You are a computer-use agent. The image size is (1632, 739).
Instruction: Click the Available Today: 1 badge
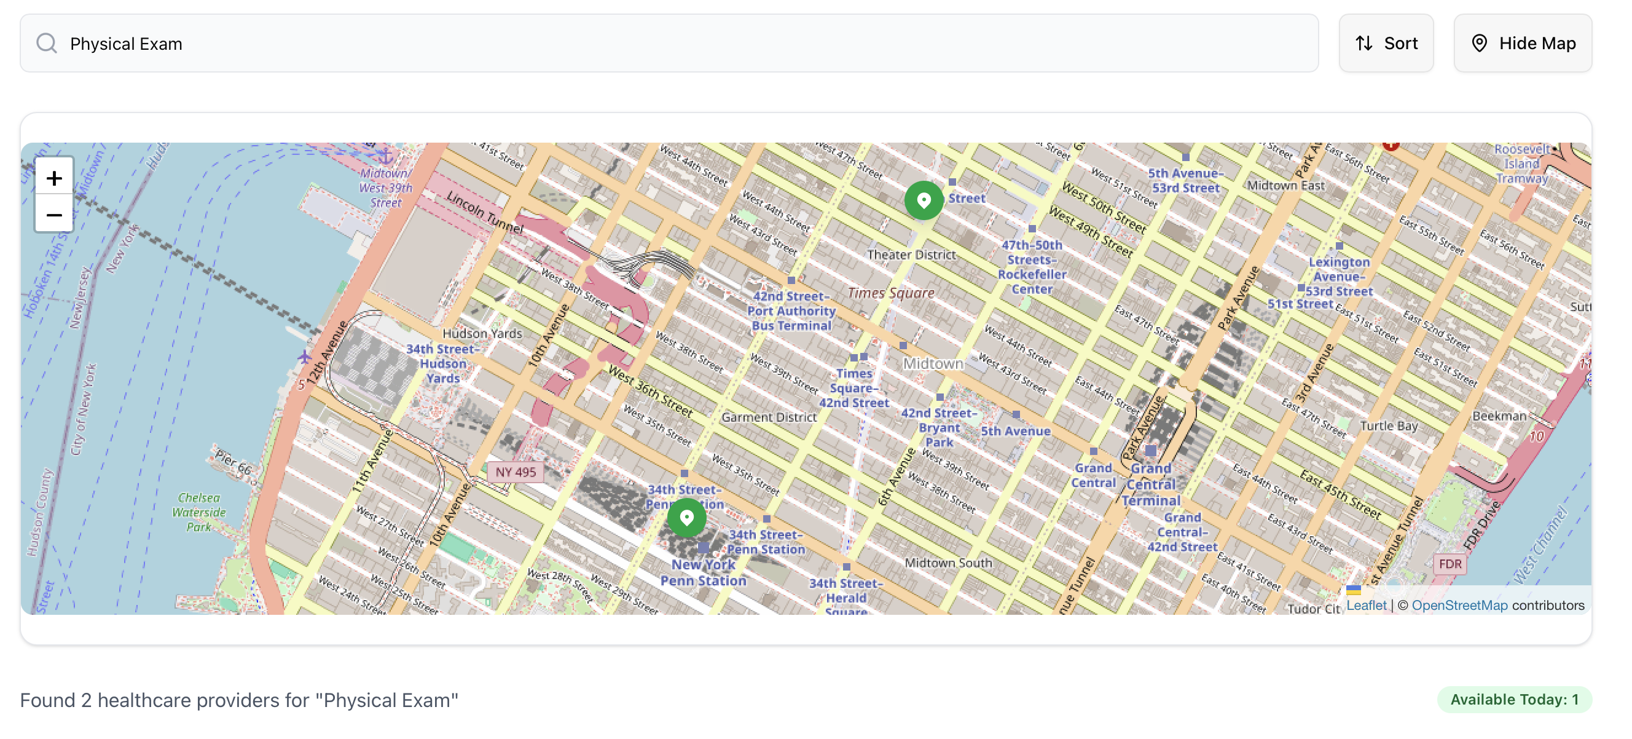[1513, 699]
